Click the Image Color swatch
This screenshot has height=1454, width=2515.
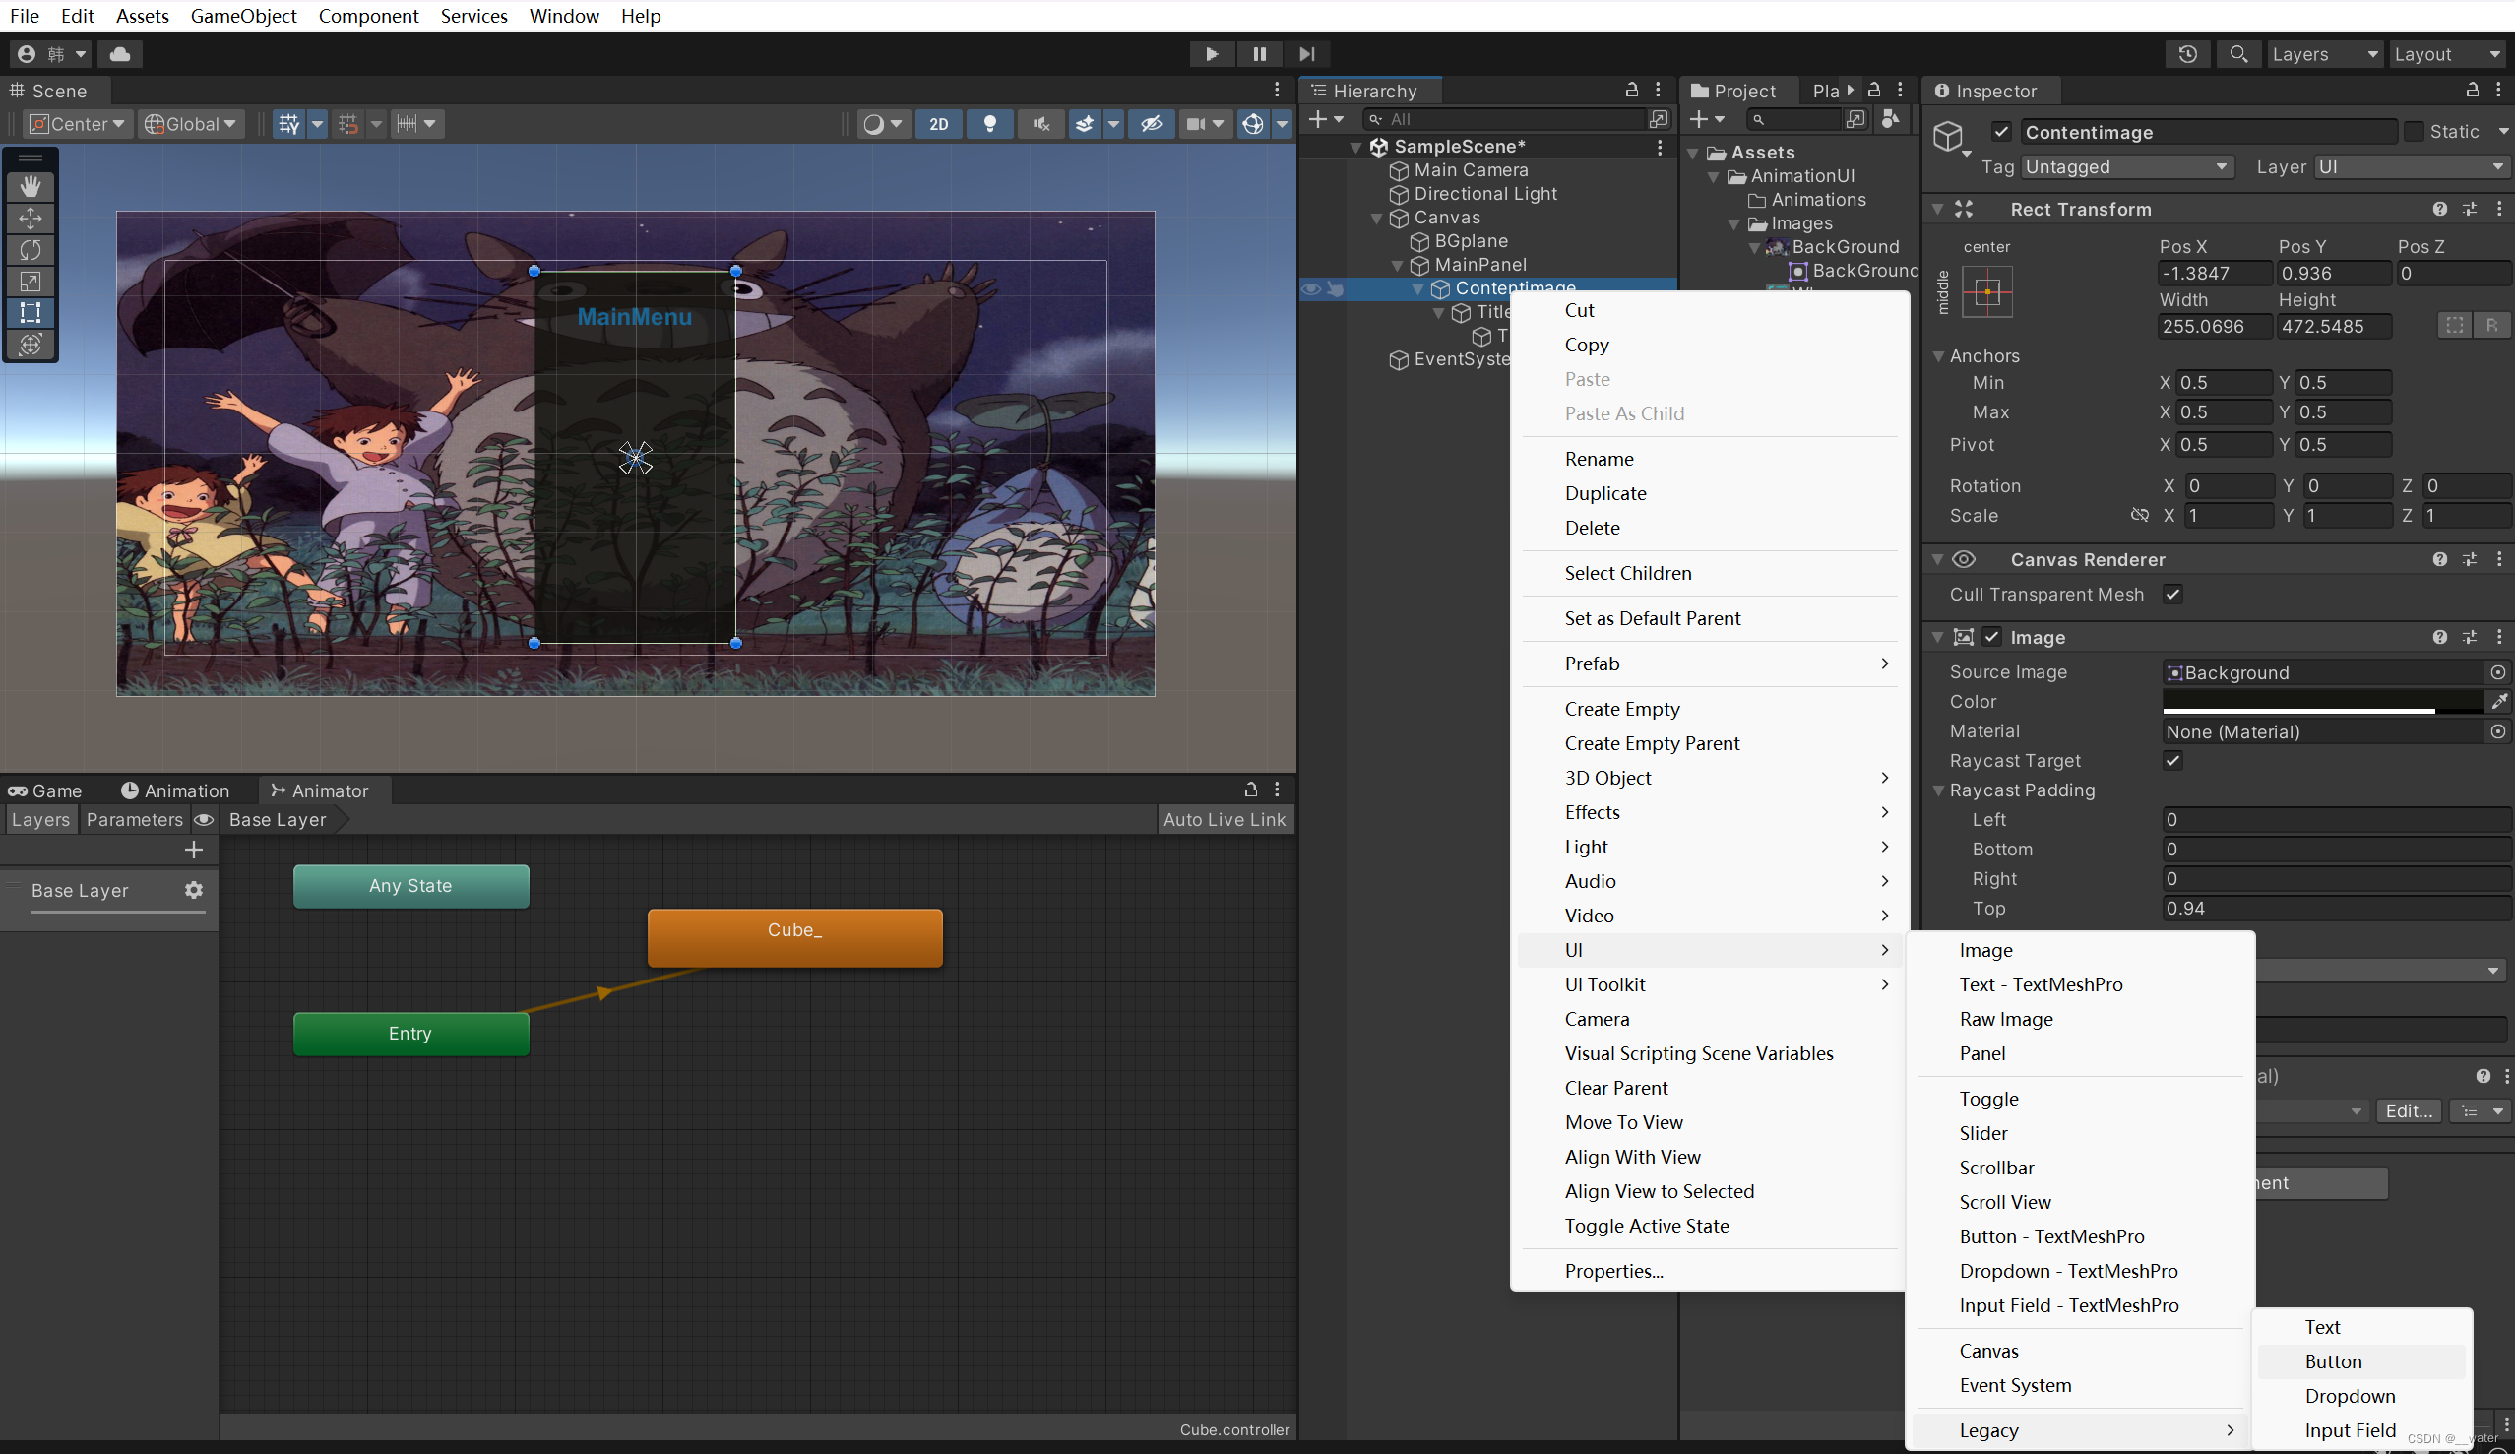tap(2322, 702)
